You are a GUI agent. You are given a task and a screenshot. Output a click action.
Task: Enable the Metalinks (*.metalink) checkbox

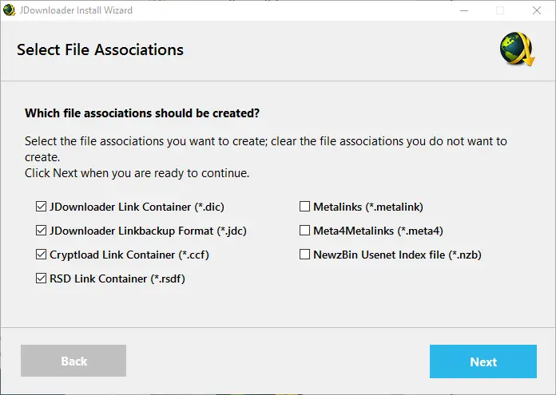pyautogui.click(x=304, y=207)
